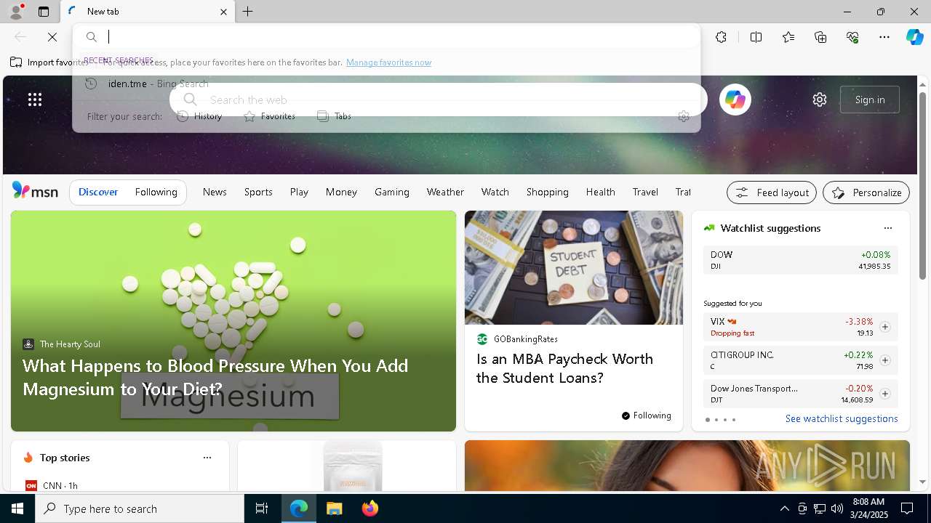Screen dimensions: 931x523
Task: Add VIX to watchlist
Action: point(884,327)
